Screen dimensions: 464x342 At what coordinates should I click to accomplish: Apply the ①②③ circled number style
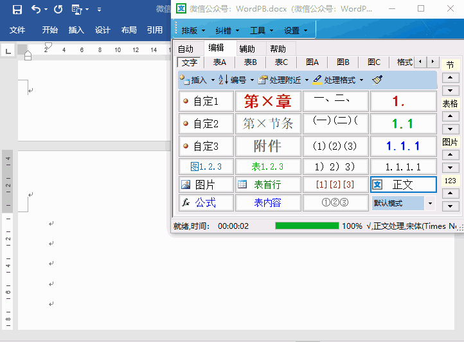[335, 203]
